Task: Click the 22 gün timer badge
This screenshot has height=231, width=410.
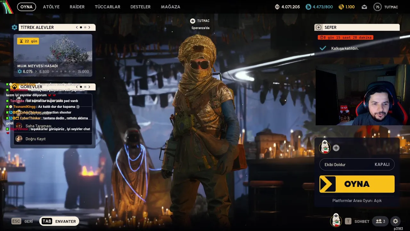Action: [x=28, y=41]
